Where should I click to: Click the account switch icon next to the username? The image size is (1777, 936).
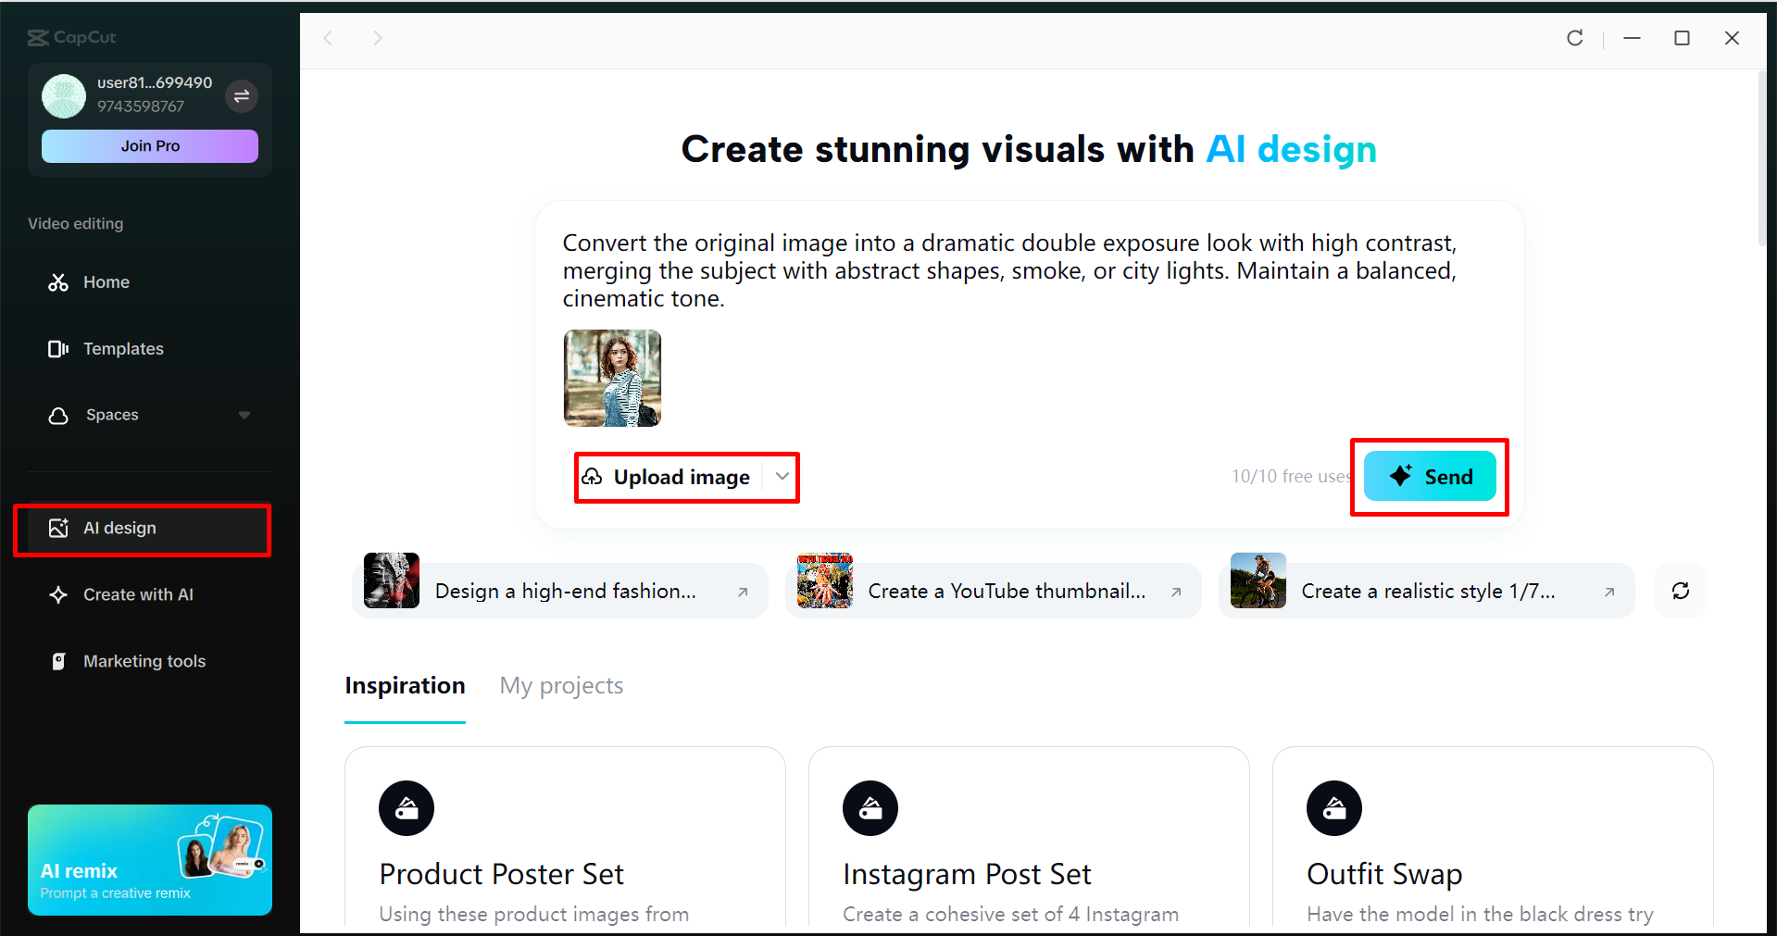[242, 95]
